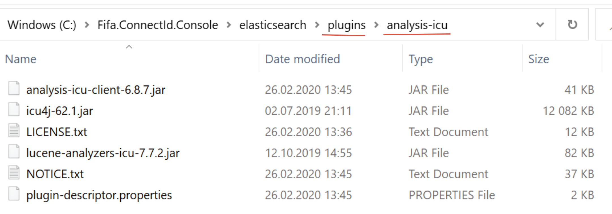Sort files by Size column header
Image resolution: width=612 pixels, height=214 pixels.
[x=538, y=59]
